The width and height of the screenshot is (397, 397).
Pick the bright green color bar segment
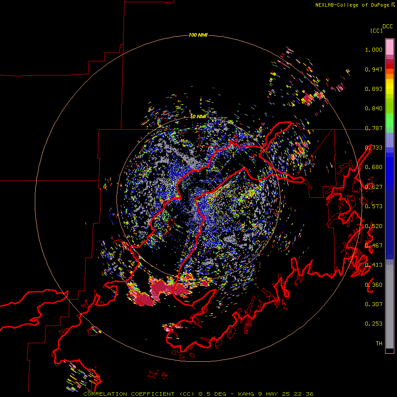click(390, 120)
